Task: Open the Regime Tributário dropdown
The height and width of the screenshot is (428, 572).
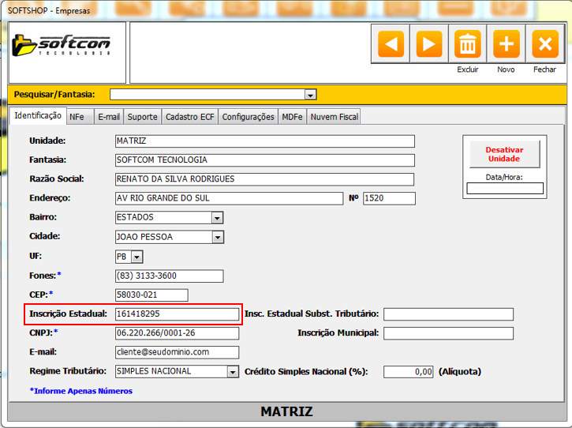Action: point(233,372)
